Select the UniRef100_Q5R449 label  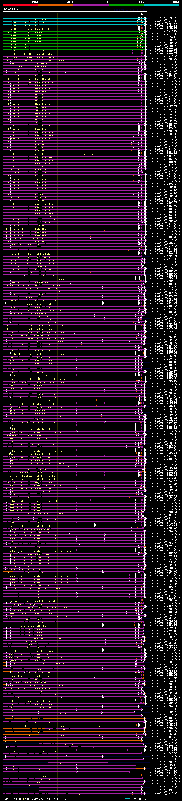[x=163, y=122]
